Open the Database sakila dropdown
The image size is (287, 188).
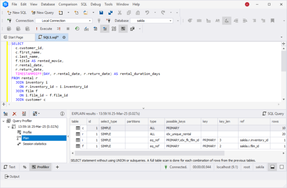tap(170, 21)
